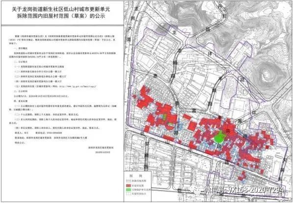Open the lg.gov.cn website URL in the notice
Screen dimensions: 293x203
(x=78, y=86)
